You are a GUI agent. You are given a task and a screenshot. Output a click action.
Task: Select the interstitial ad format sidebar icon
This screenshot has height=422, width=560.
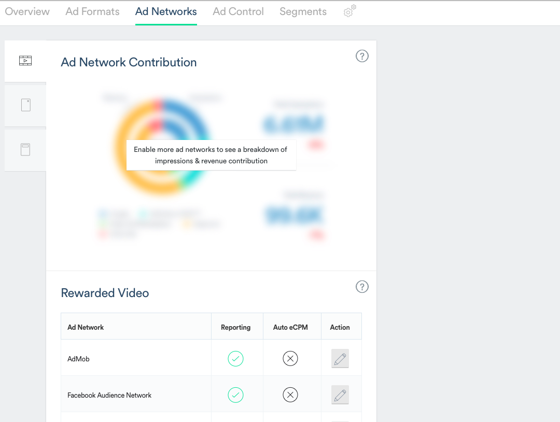[x=25, y=105]
